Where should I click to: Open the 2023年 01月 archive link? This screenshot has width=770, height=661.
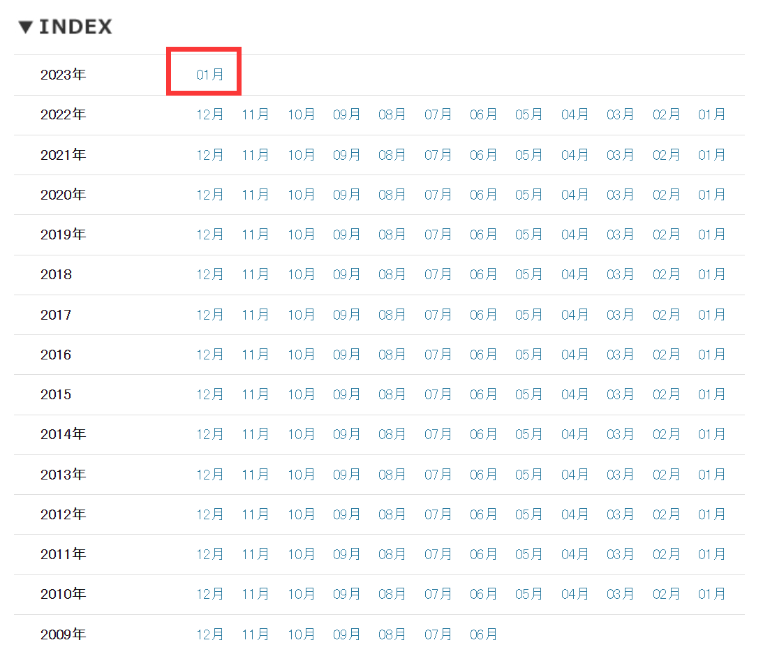pyautogui.click(x=209, y=75)
